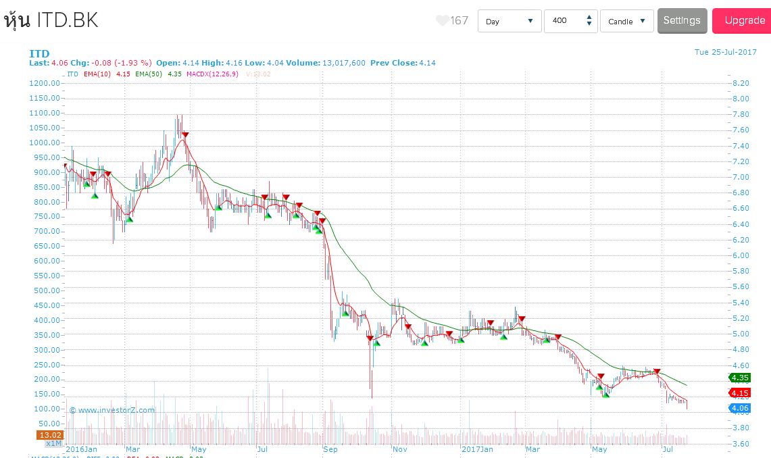Click the orange 13.02 volume tag

50,435
